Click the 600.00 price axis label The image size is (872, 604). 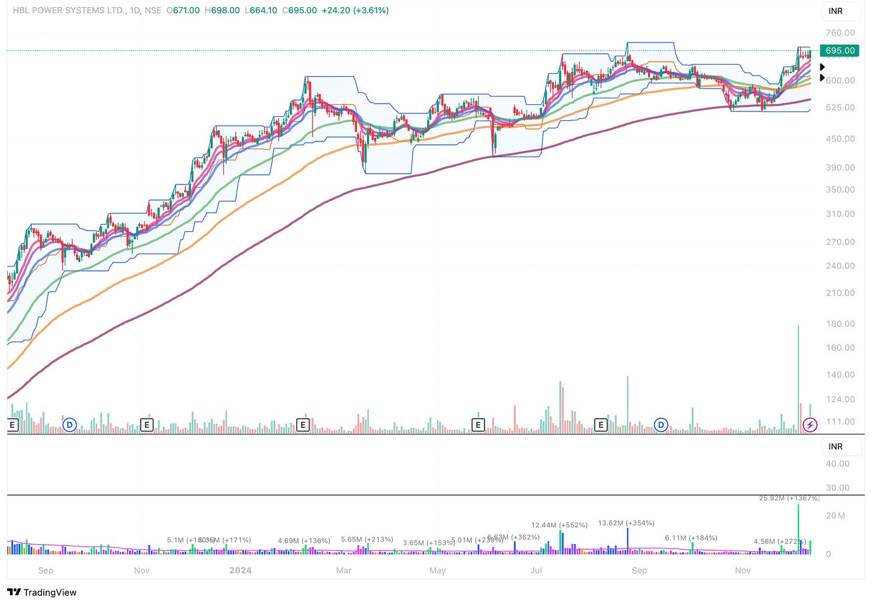click(840, 80)
